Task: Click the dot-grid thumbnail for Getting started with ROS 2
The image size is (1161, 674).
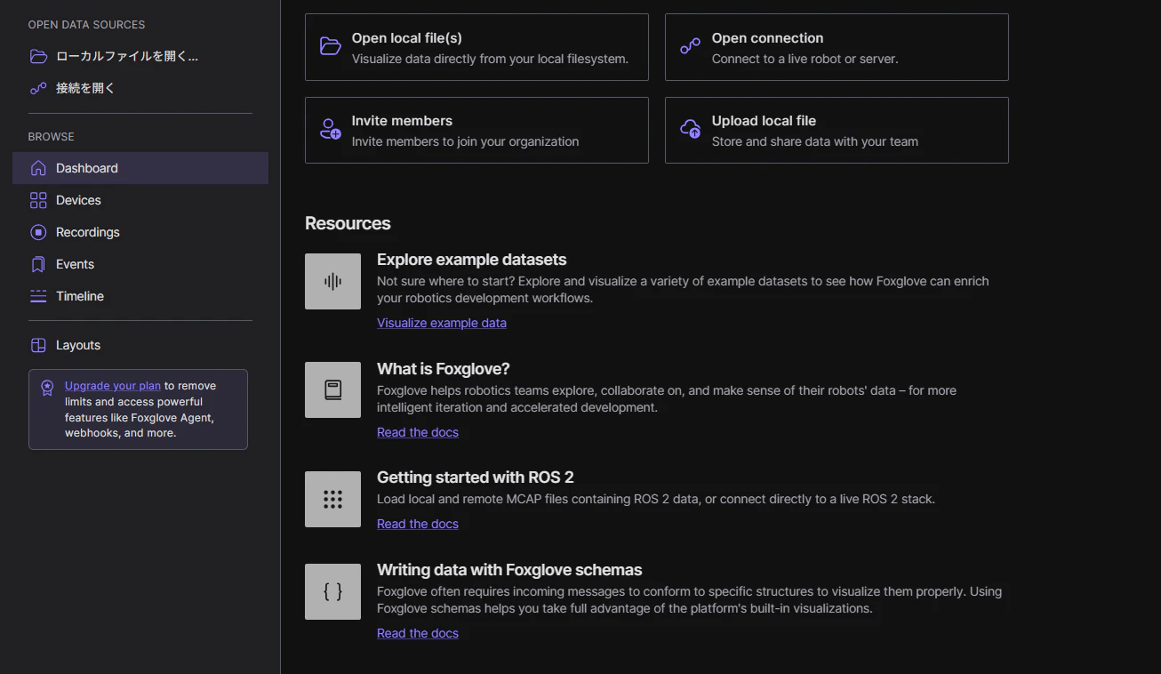Action: (332, 499)
